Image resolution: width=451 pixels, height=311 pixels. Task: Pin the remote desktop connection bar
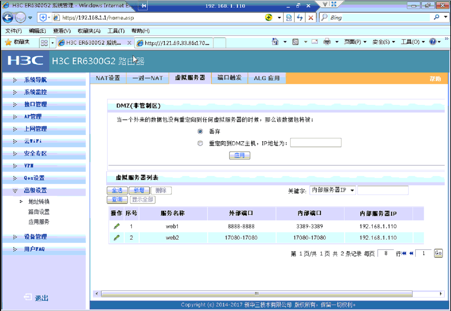[144, 6]
